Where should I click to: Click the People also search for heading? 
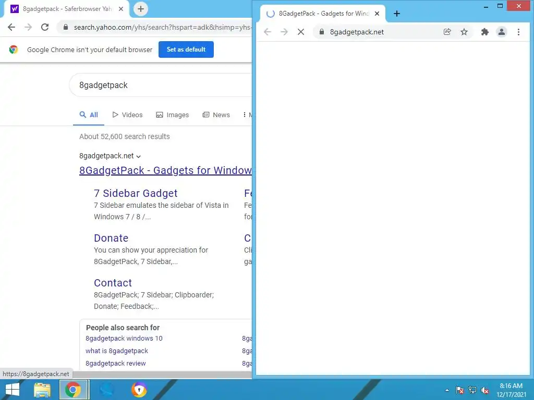click(123, 328)
